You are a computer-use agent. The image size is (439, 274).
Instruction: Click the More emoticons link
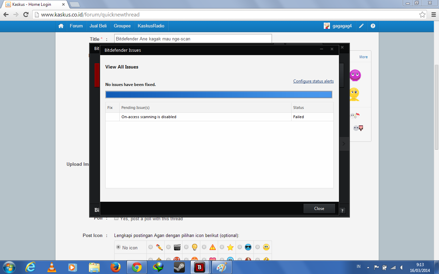tap(364, 57)
